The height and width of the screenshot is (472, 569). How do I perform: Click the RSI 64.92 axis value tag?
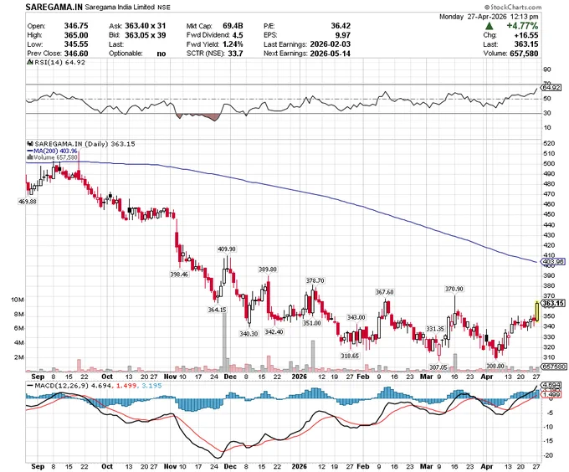point(551,87)
